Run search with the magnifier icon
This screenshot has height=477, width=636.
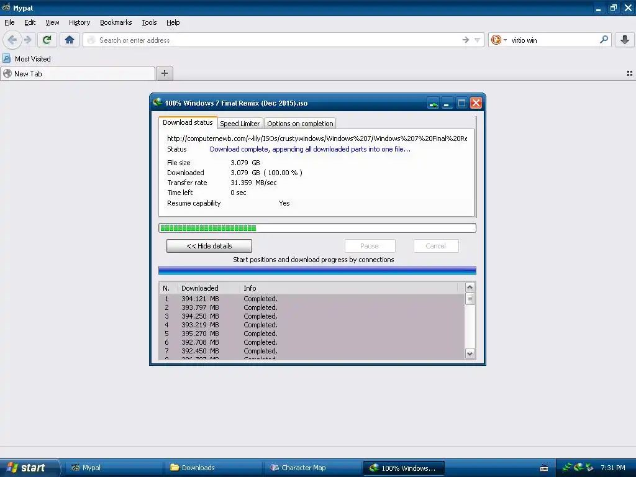[604, 40]
